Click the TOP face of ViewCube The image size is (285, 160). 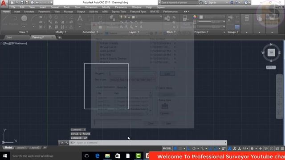pos(271,52)
